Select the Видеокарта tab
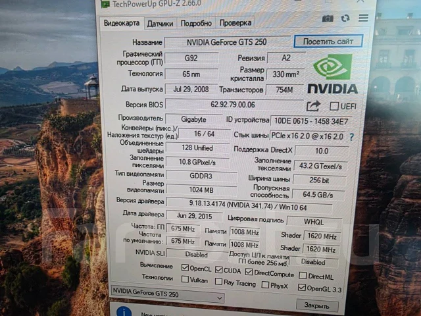This screenshot has height=316, width=421. (121, 23)
